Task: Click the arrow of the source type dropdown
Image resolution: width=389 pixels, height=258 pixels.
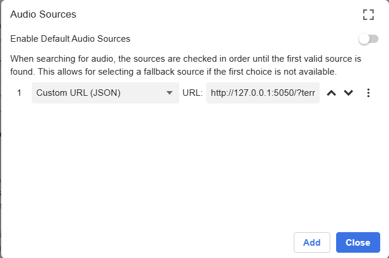Action: tap(169, 93)
